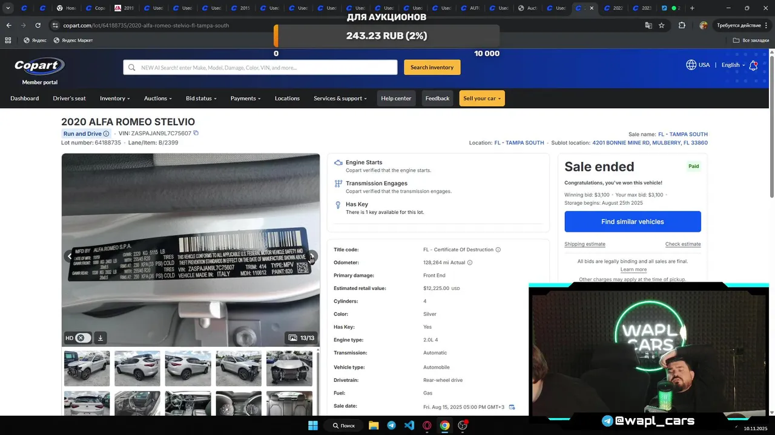The image size is (775, 435).
Task: Open Chrome tab search dropdown
Action: click(8, 8)
